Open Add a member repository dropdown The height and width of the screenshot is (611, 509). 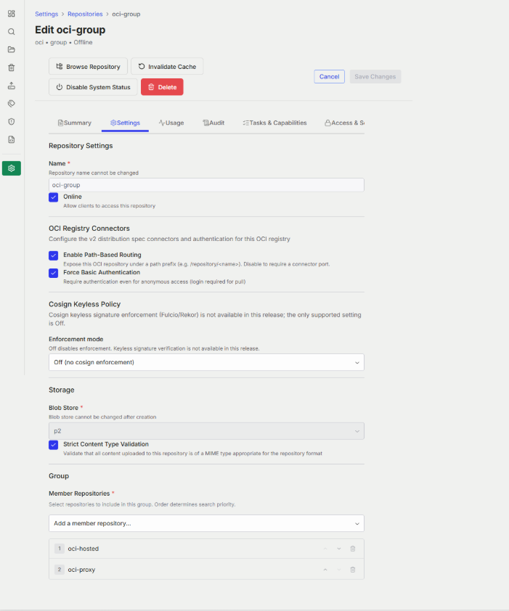pyautogui.click(x=206, y=523)
